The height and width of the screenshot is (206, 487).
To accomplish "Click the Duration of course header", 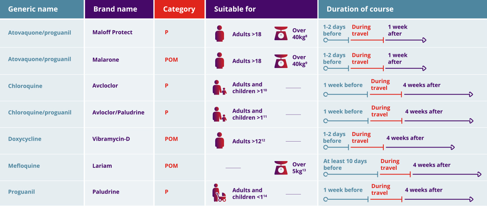I will (x=360, y=9).
